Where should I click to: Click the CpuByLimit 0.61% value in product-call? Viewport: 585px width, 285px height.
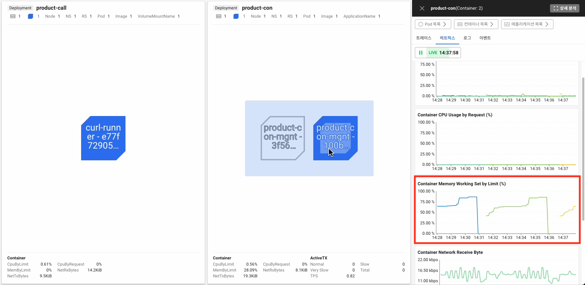(x=46, y=264)
